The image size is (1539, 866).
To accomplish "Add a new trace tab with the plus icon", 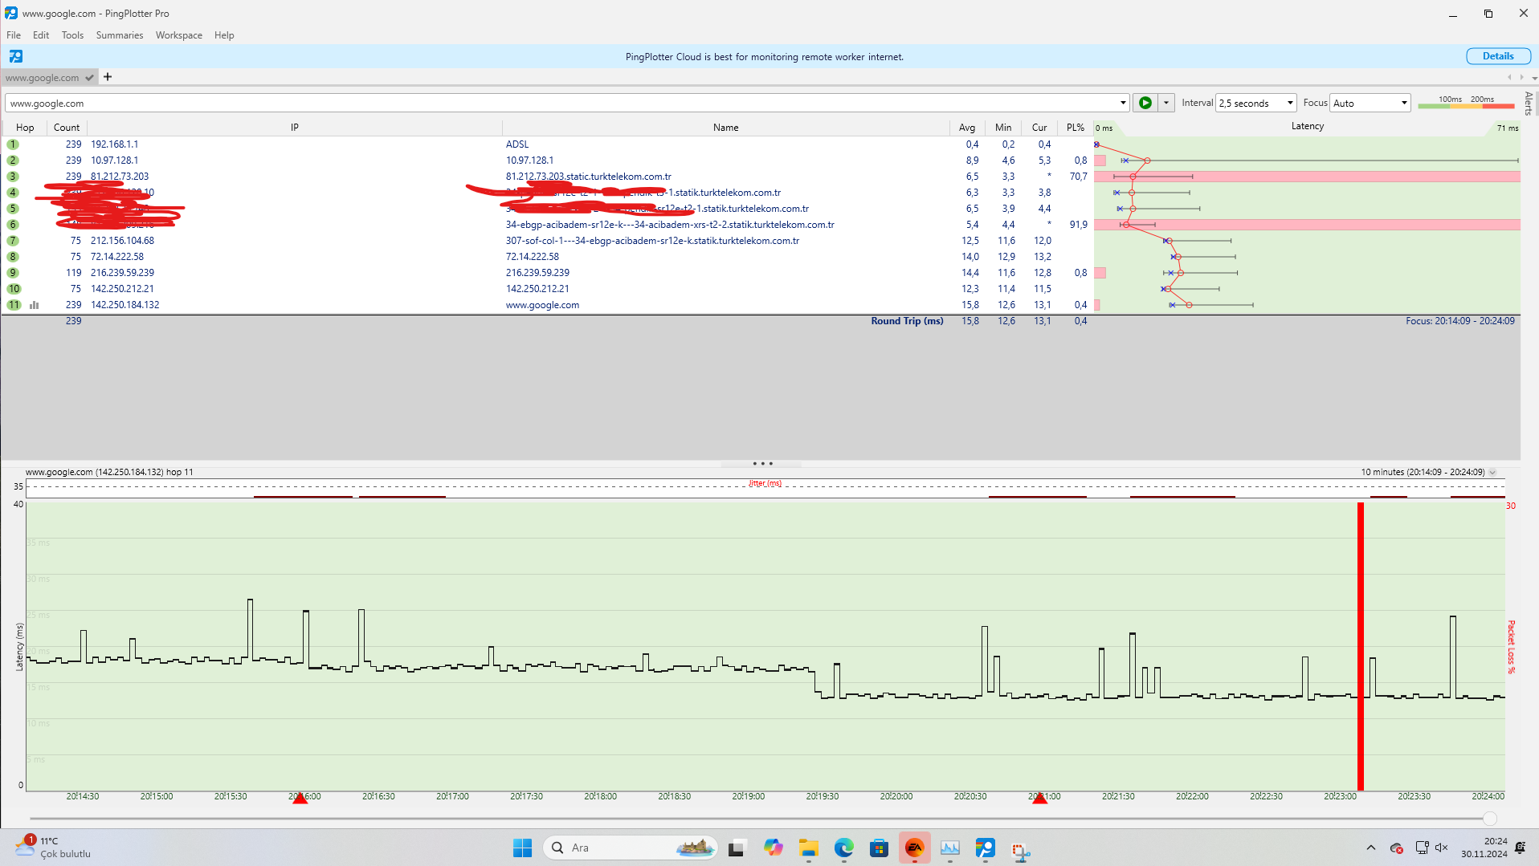I will coord(108,77).
